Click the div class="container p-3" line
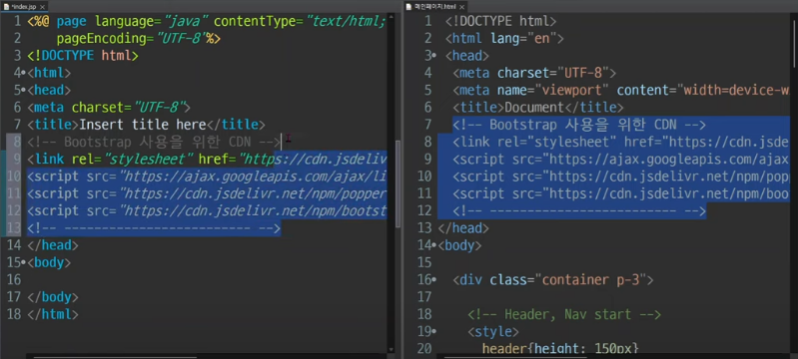 click(x=553, y=280)
